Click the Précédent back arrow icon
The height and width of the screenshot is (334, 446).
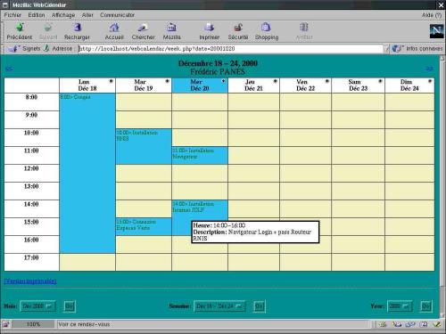(x=20, y=28)
